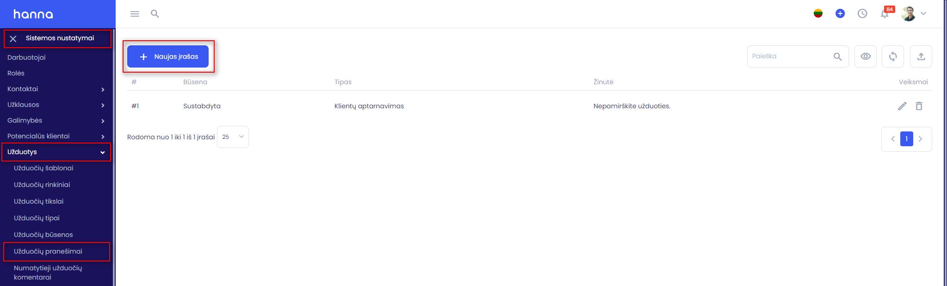Click the blue plus quick-add icon

(x=840, y=13)
